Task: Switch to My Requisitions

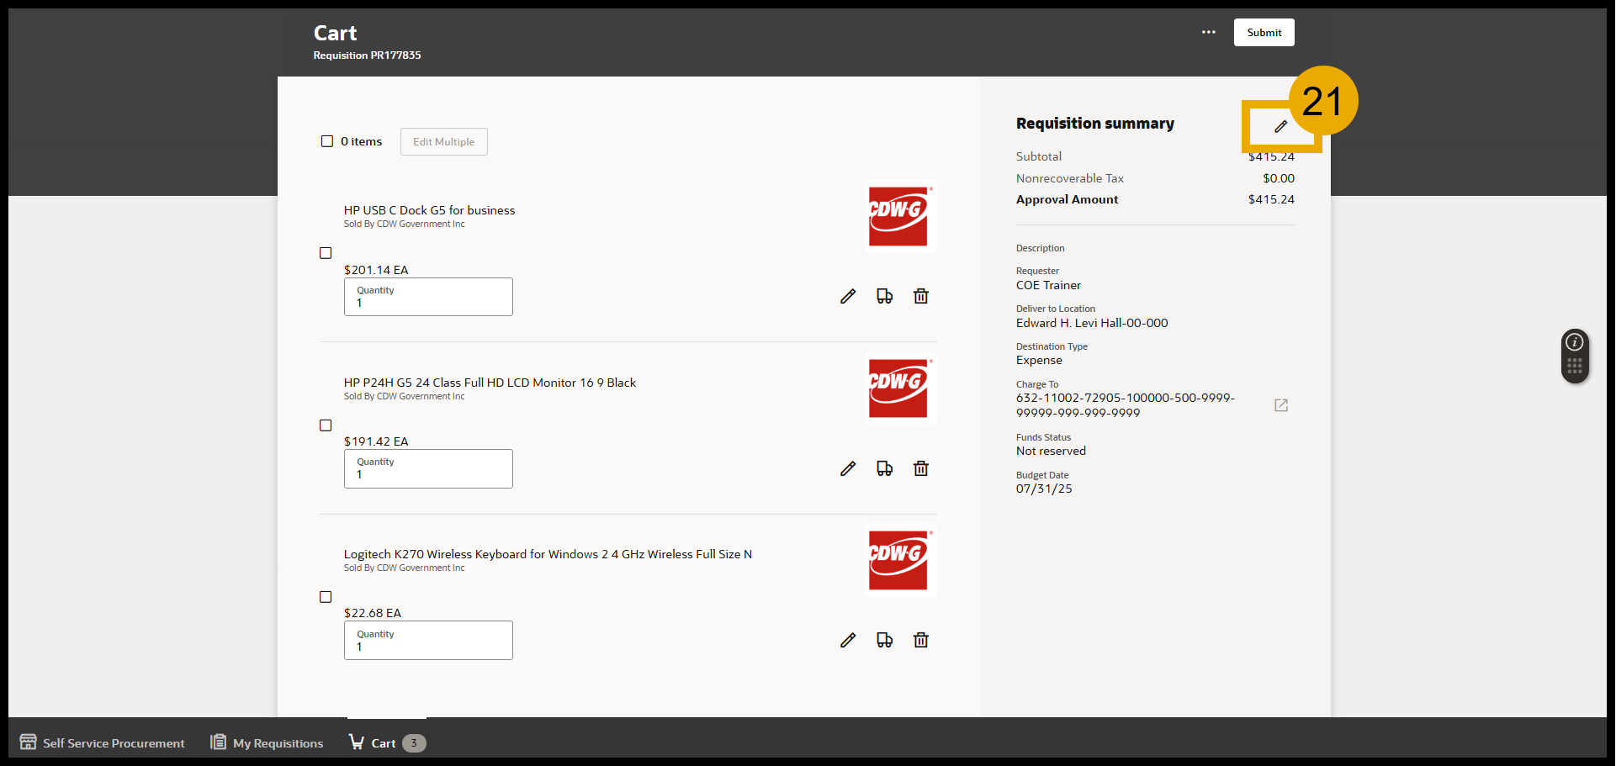Action: point(266,742)
